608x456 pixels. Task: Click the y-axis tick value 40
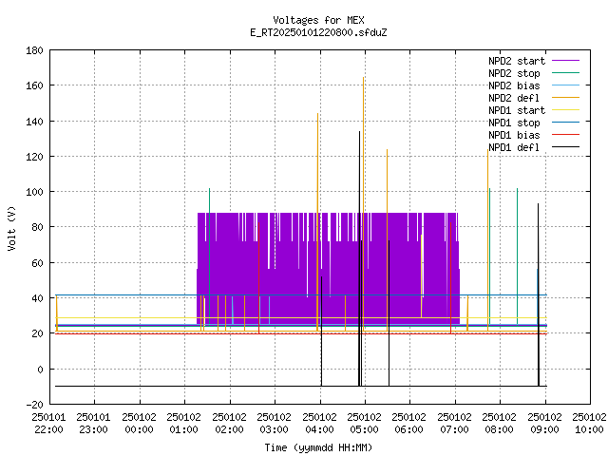37,298
